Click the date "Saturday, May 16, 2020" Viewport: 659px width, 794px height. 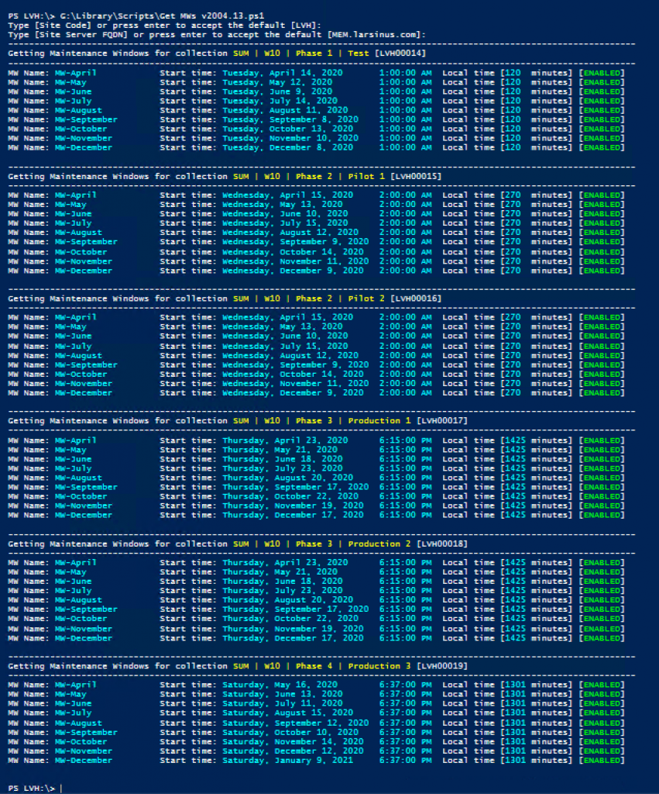pyautogui.click(x=280, y=685)
